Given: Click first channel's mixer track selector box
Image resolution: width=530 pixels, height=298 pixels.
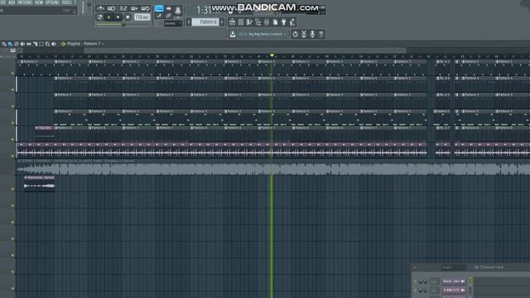Looking at the screenshot, I should pyautogui.click(x=434, y=281).
